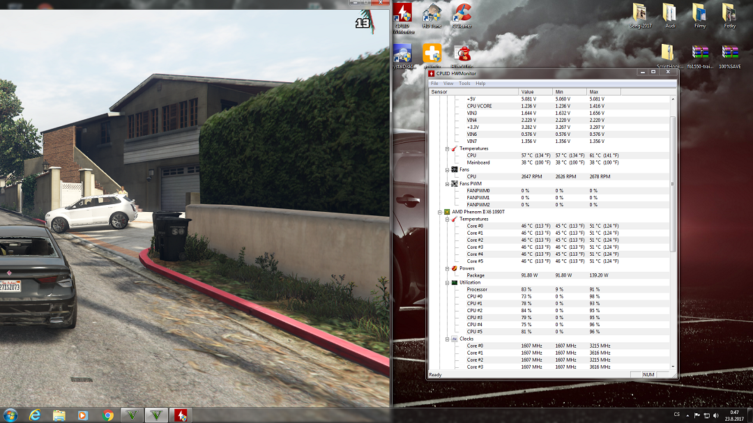The height and width of the screenshot is (423, 753).
Task: Select the +5V voltage row
Action: coord(549,99)
